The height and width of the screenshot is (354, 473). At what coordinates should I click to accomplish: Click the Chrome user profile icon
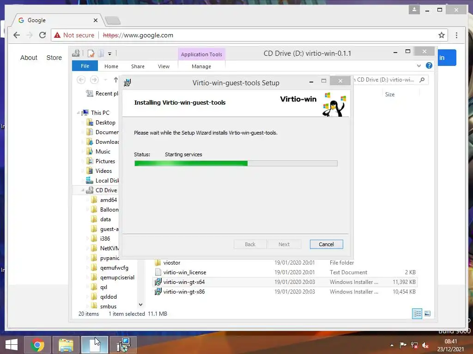click(x=414, y=10)
